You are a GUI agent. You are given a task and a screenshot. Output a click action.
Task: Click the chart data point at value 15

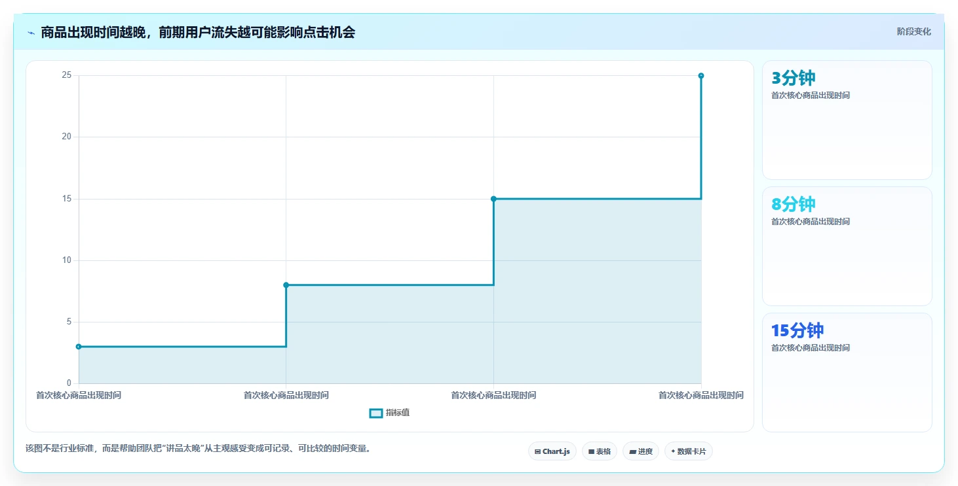pyautogui.click(x=493, y=199)
